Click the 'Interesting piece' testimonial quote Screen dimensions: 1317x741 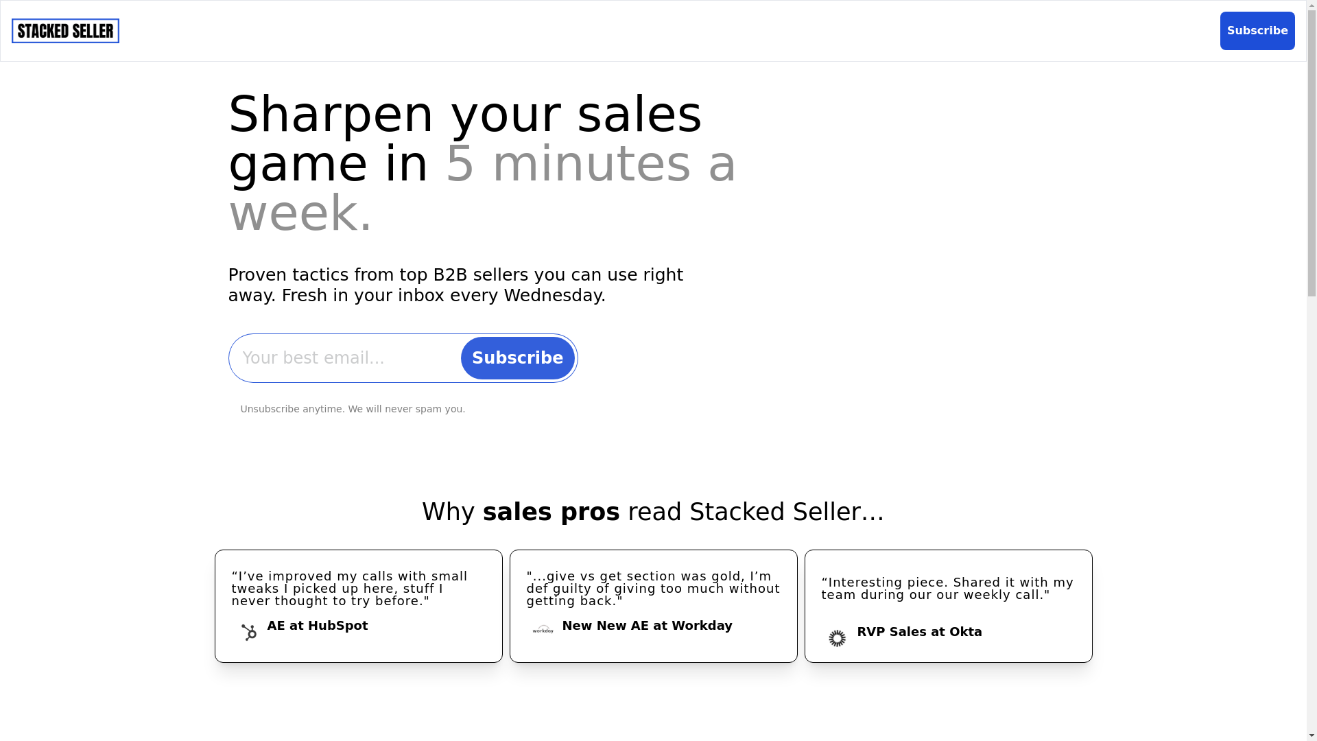[x=947, y=589]
